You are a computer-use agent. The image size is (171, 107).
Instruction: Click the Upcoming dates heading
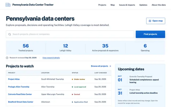click(131, 69)
